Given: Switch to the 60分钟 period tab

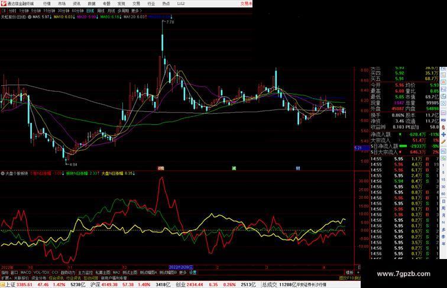Looking at the screenshot, I should [77, 11].
